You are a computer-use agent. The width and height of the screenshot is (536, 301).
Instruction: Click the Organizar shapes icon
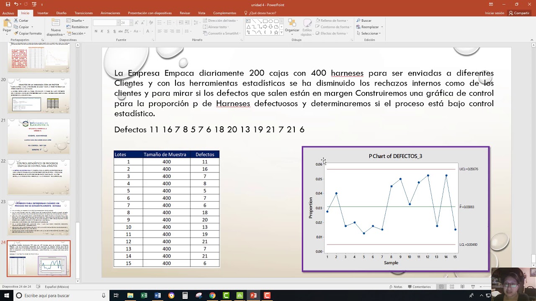[x=292, y=23]
